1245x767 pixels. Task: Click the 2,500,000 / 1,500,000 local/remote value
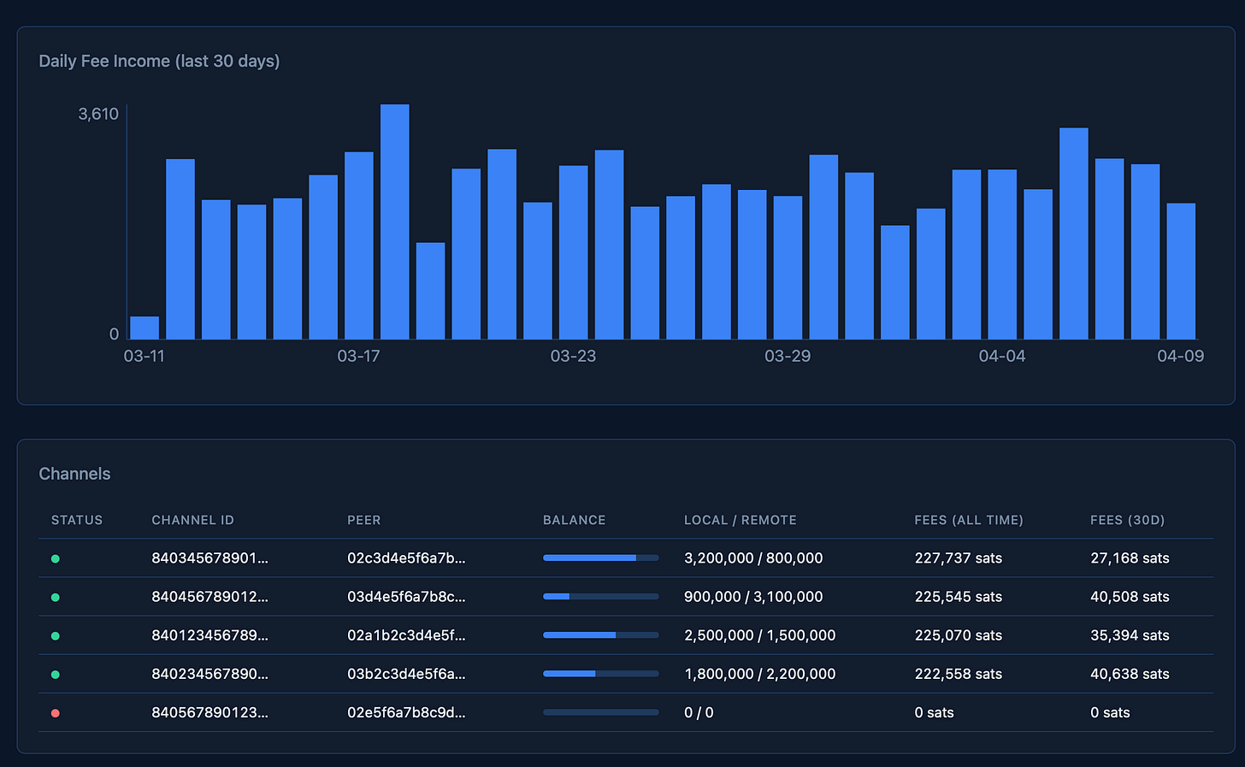click(760, 635)
